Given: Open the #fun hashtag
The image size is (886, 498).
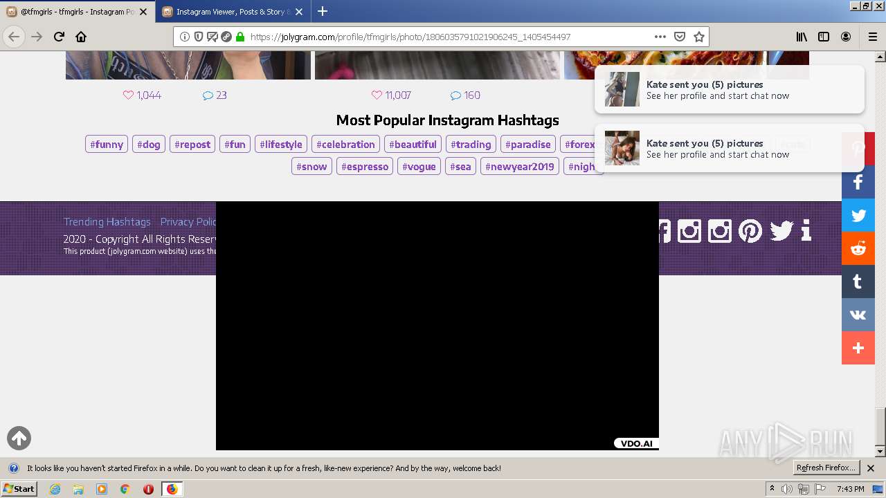Looking at the screenshot, I should (235, 144).
